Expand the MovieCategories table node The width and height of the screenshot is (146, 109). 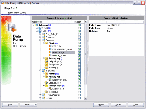tap(40, 95)
